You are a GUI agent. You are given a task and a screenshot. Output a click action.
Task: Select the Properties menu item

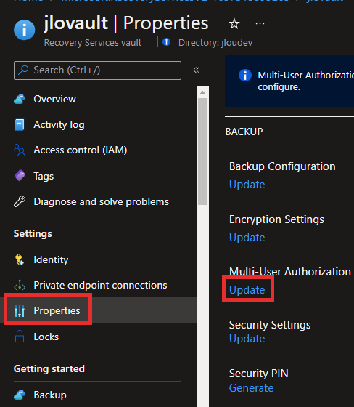(x=99, y=310)
